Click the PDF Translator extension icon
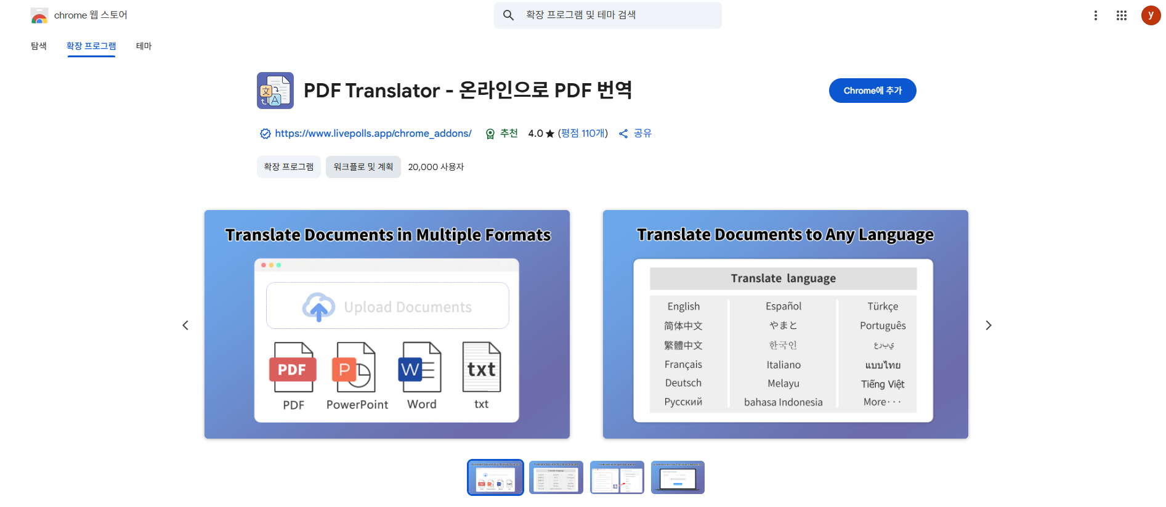 (x=275, y=91)
